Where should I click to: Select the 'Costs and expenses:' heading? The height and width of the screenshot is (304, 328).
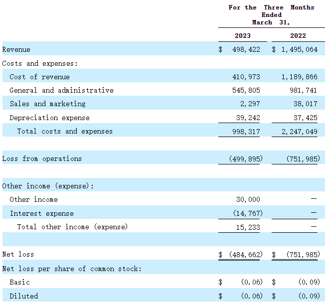click(40, 63)
